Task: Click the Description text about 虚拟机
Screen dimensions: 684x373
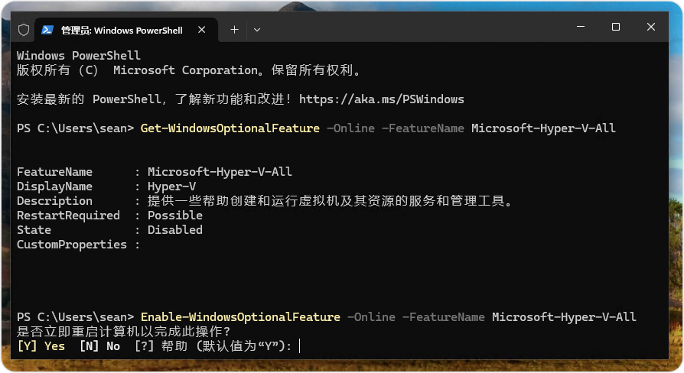Action: (331, 201)
